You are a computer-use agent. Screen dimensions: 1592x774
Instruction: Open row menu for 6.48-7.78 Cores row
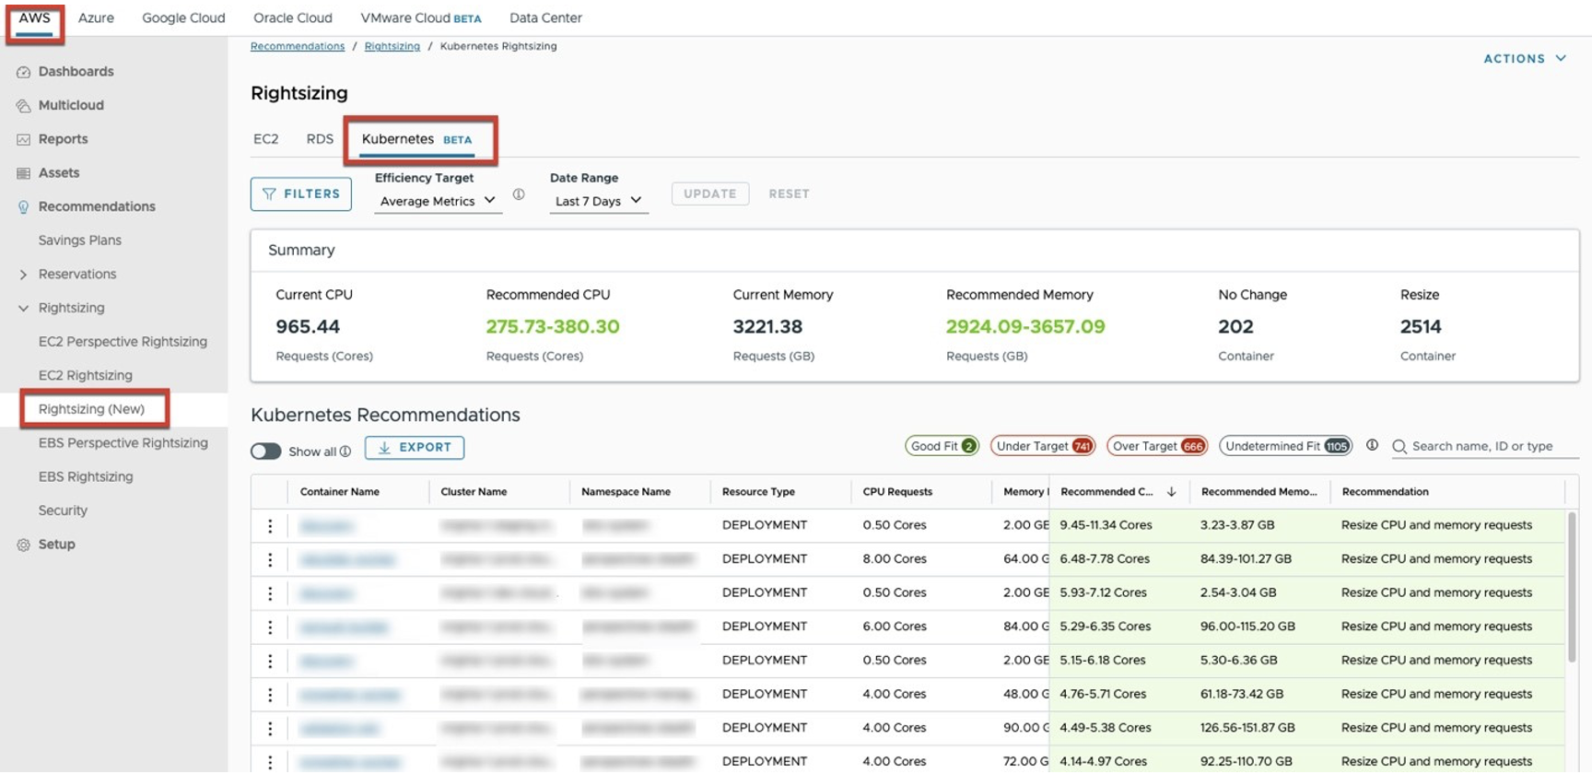click(x=270, y=559)
